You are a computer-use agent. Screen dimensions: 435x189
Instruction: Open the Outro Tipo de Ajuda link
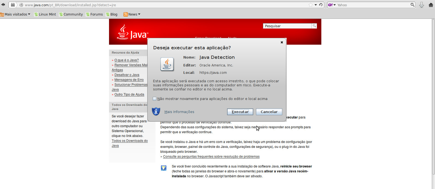point(129,94)
